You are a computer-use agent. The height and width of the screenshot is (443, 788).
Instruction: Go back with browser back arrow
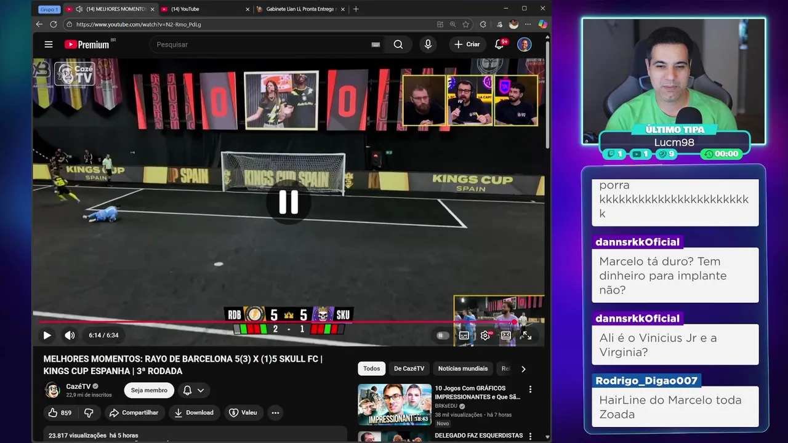(39, 24)
